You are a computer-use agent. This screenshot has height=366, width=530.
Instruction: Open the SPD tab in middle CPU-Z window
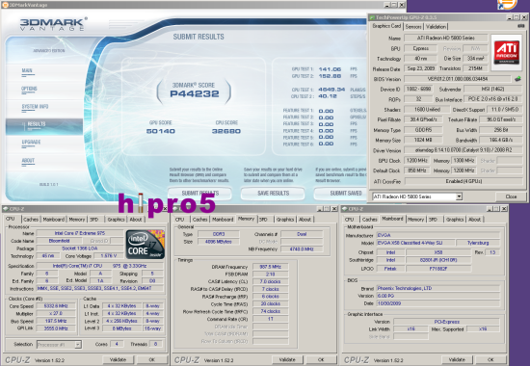coord(263,220)
